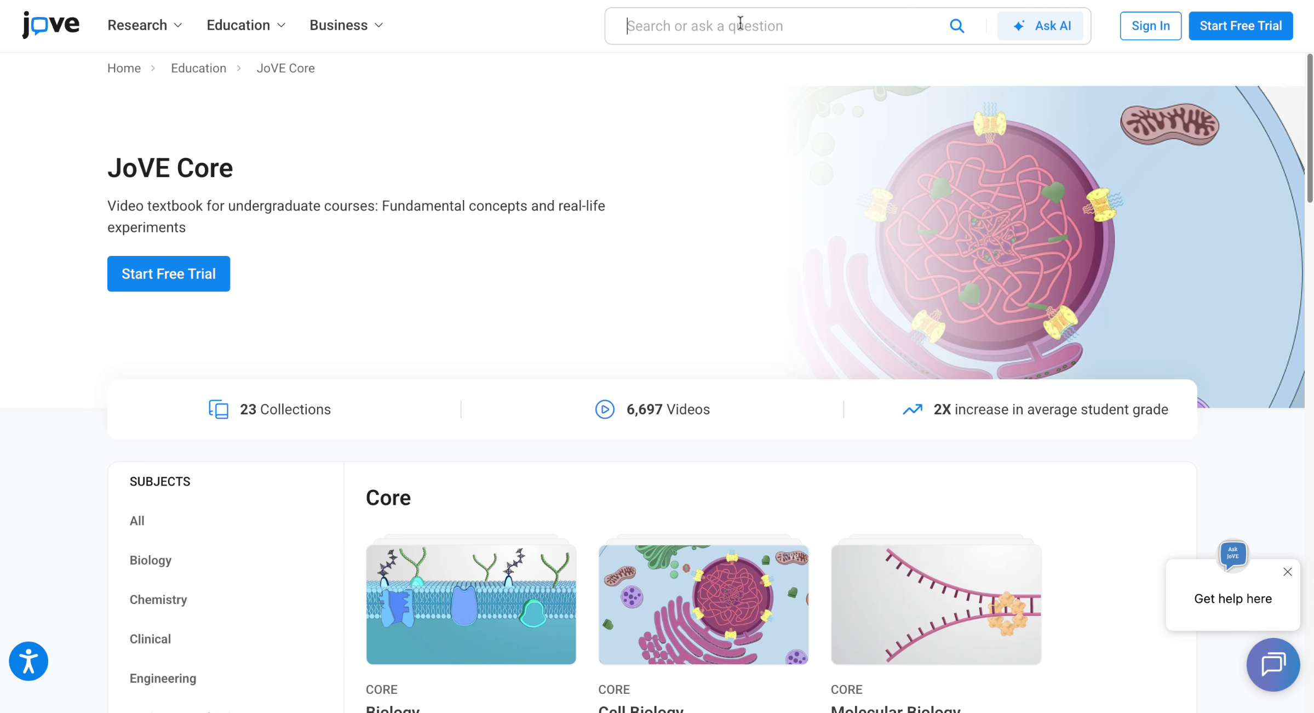Select Clinical in the Subjects list
This screenshot has width=1314, height=713.
coord(150,639)
